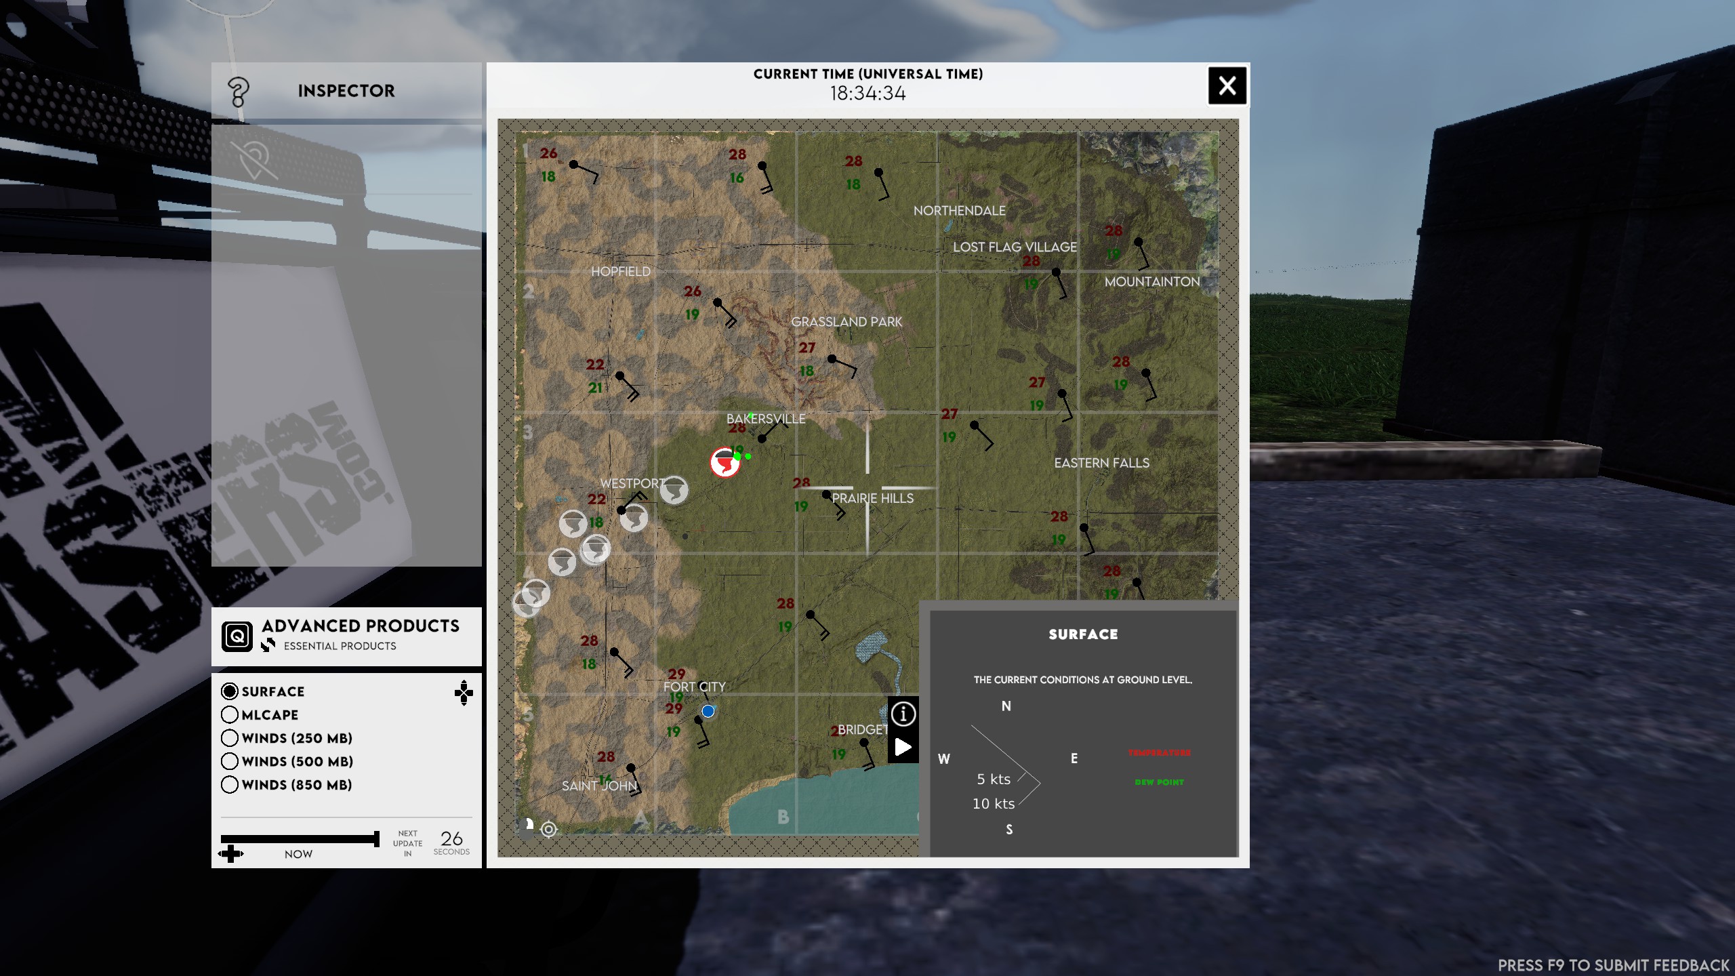Click the timeline slider handle above NOW

tap(377, 839)
